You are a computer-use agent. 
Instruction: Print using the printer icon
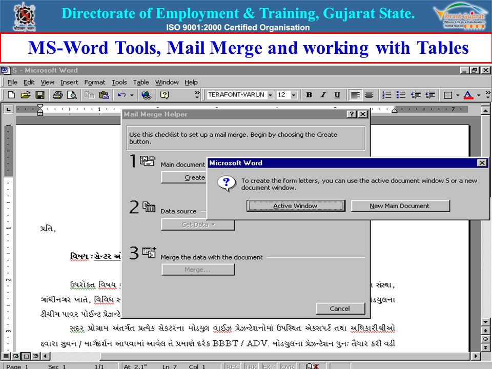coord(58,95)
